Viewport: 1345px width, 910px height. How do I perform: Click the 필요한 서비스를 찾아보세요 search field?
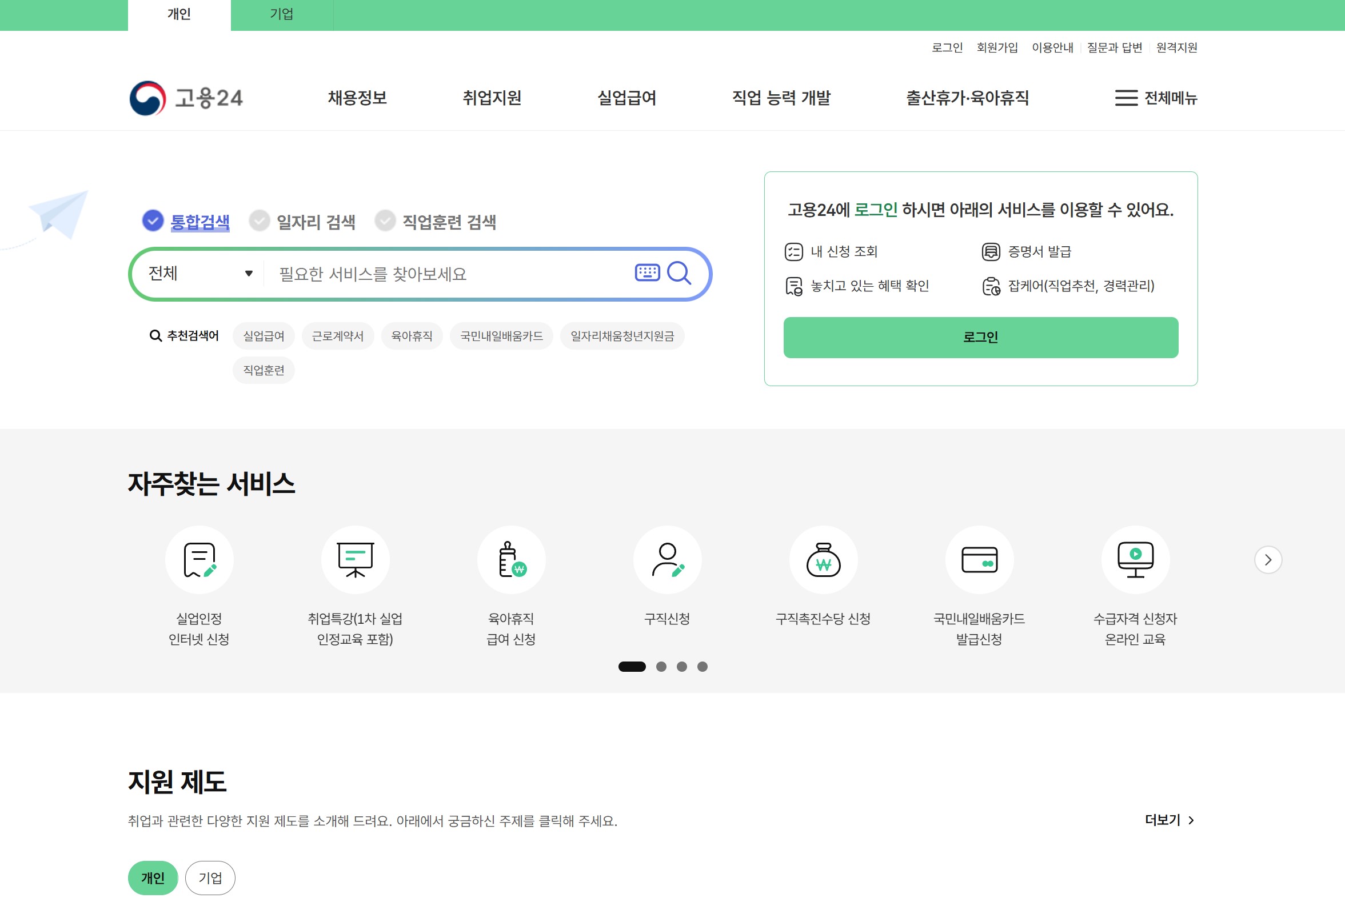coord(446,274)
